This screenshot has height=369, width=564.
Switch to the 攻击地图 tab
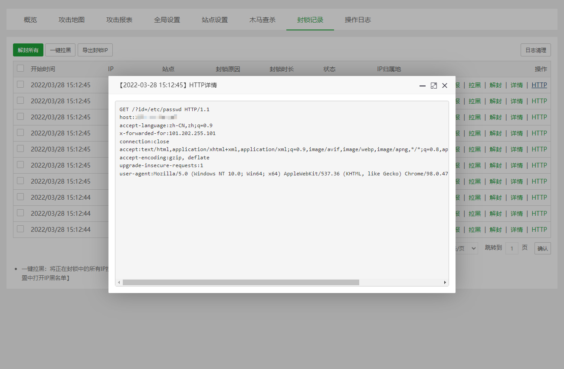72,20
